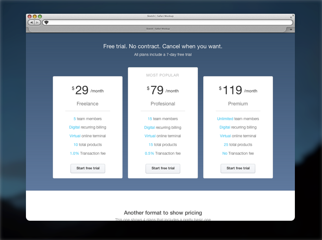Click the red close window button

coord(29,17)
